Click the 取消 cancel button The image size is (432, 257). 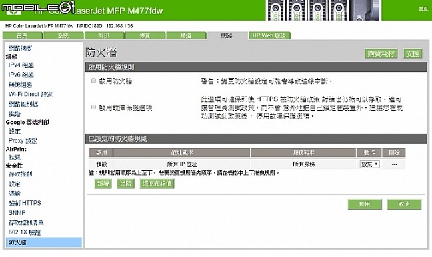404,204
